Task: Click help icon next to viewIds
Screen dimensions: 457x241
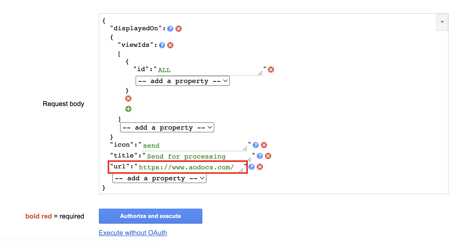Action: click(162, 45)
